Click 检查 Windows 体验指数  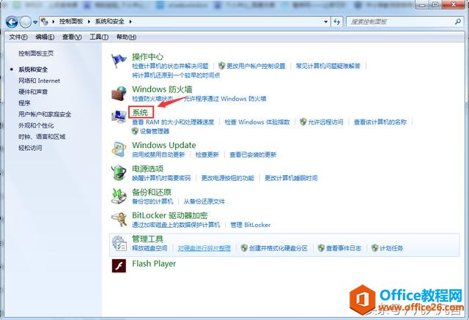pyautogui.click(x=257, y=122)
